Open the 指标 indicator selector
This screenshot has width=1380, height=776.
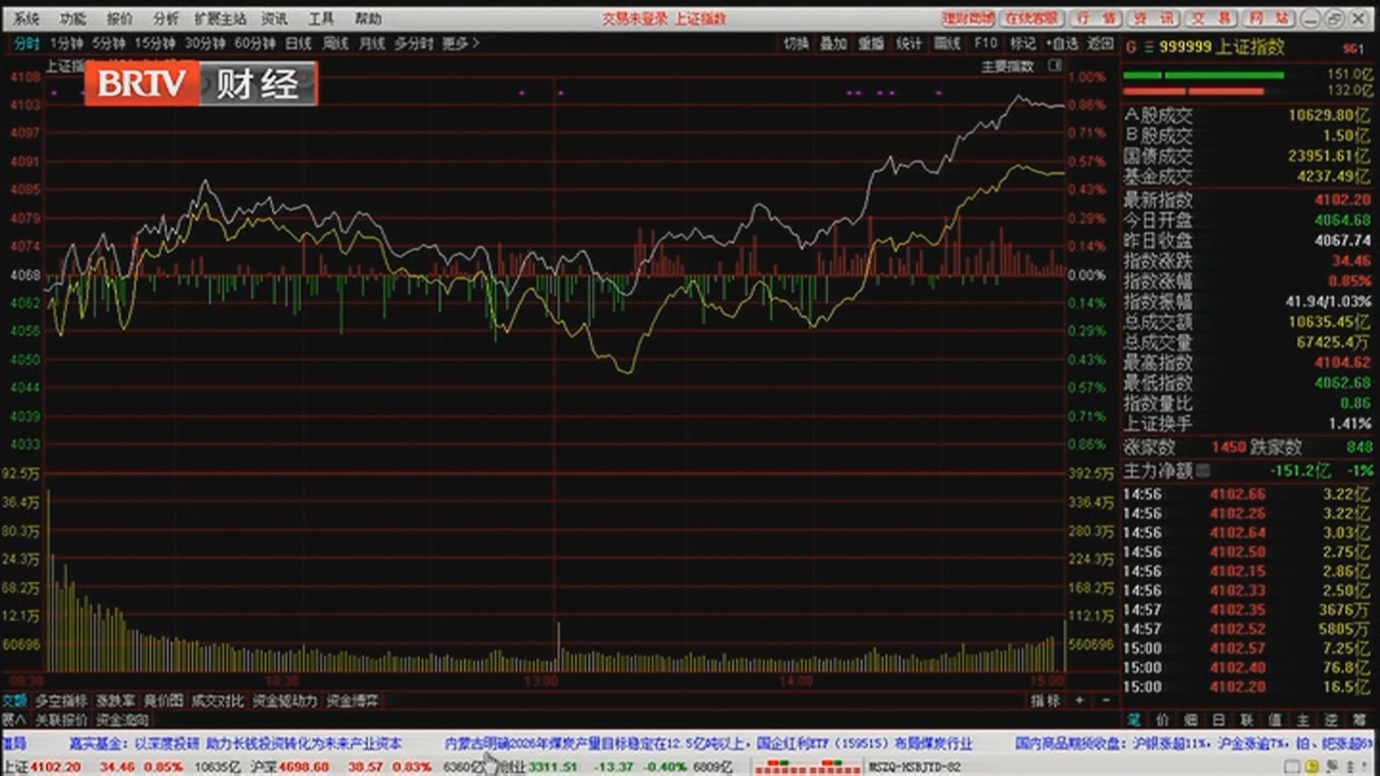(1044, 701)
